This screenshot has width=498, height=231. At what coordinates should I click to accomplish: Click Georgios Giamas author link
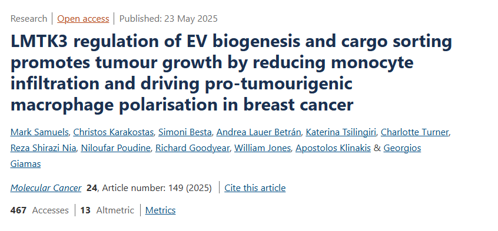point(402,148)
